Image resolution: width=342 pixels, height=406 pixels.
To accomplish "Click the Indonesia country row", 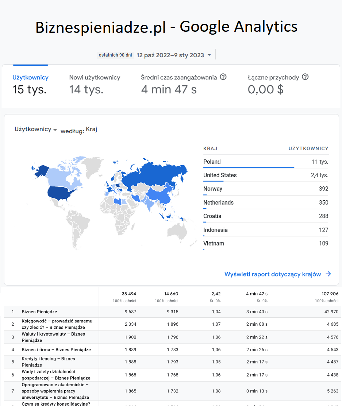I will coord(266,230).
